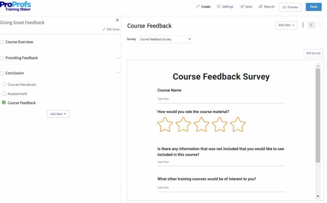Viewport: 327px width, 203px height.
Task: Click the Send paper plane icon
Action: (x=241, y=6)
